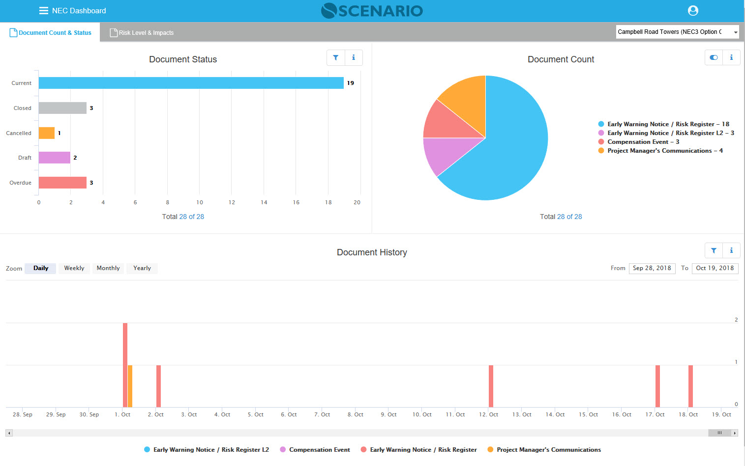
Task: Click the user account icon in the header
Action: coord(693,10)
